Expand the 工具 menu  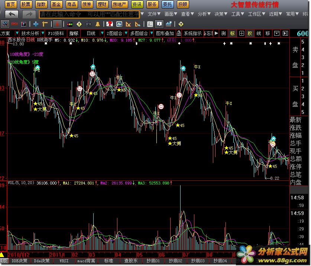[x=237, y=14]
